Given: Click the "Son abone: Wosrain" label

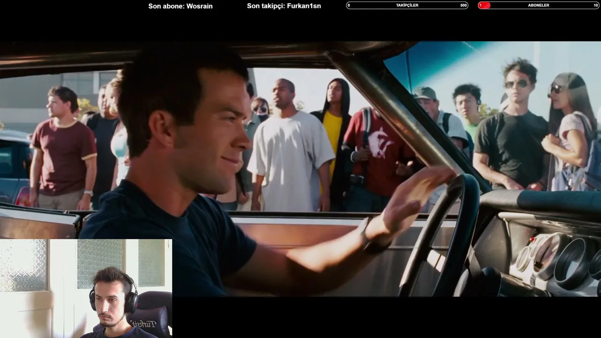Looking at the screenshot, I should (180, 6).
